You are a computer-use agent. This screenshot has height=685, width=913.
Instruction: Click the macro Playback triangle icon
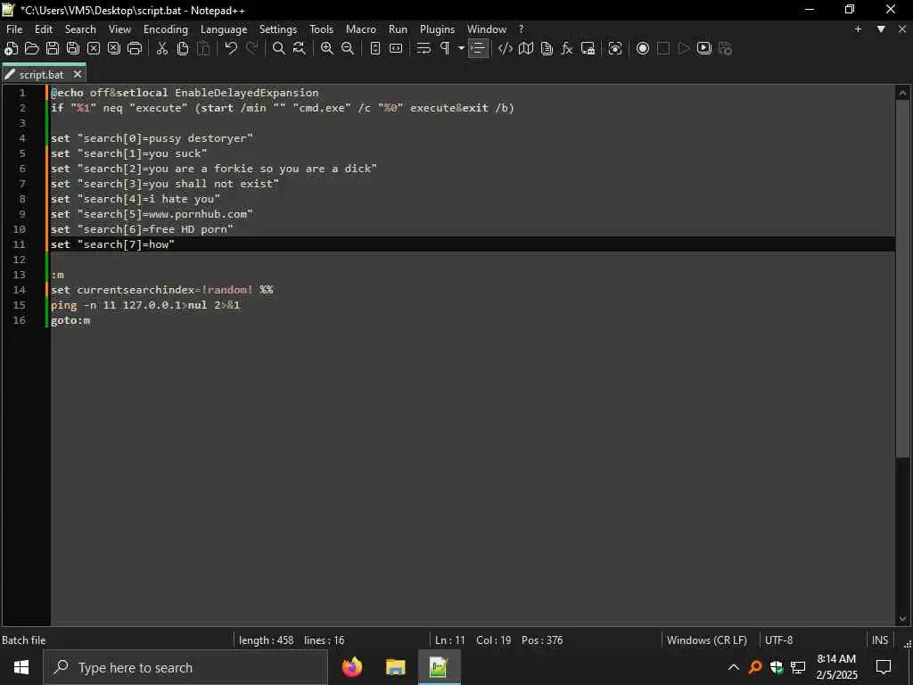point(684,48)
